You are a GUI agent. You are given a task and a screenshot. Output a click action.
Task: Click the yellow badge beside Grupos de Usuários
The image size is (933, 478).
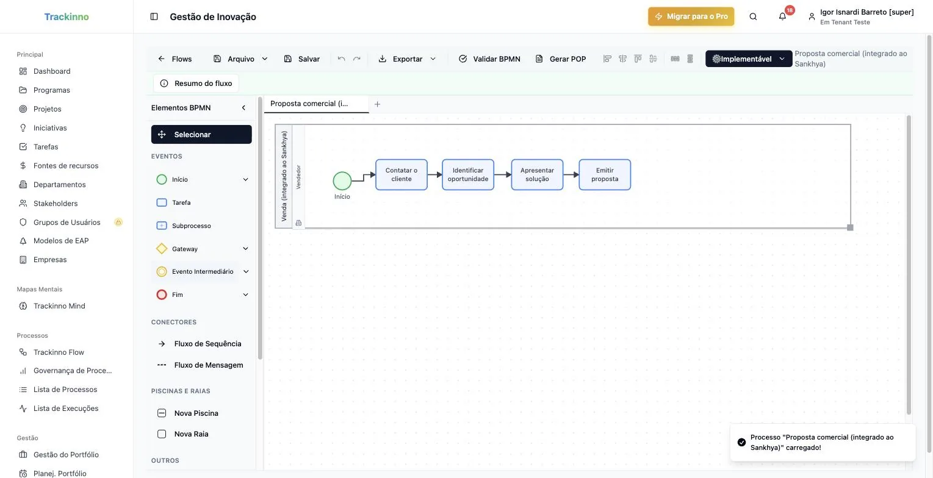[x=118, y=222]
